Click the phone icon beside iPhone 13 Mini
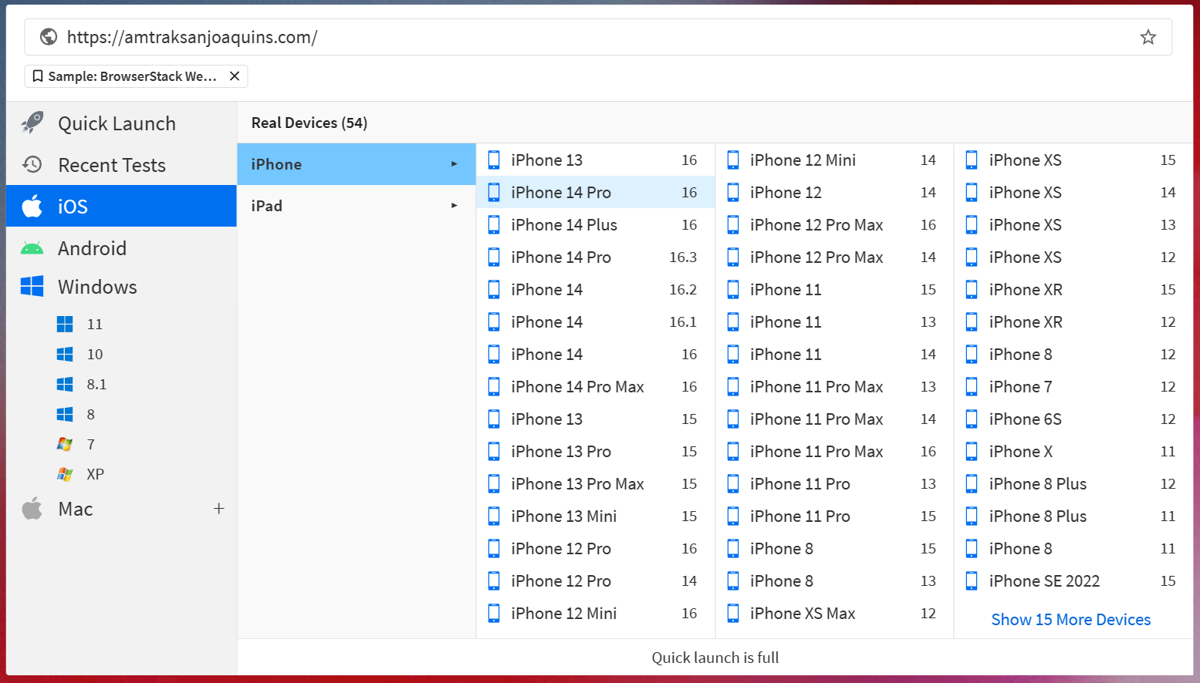Viewport: 1200px width, 683px height. (494, 516)
